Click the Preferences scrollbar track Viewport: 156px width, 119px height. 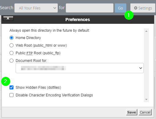pos(146,65)
